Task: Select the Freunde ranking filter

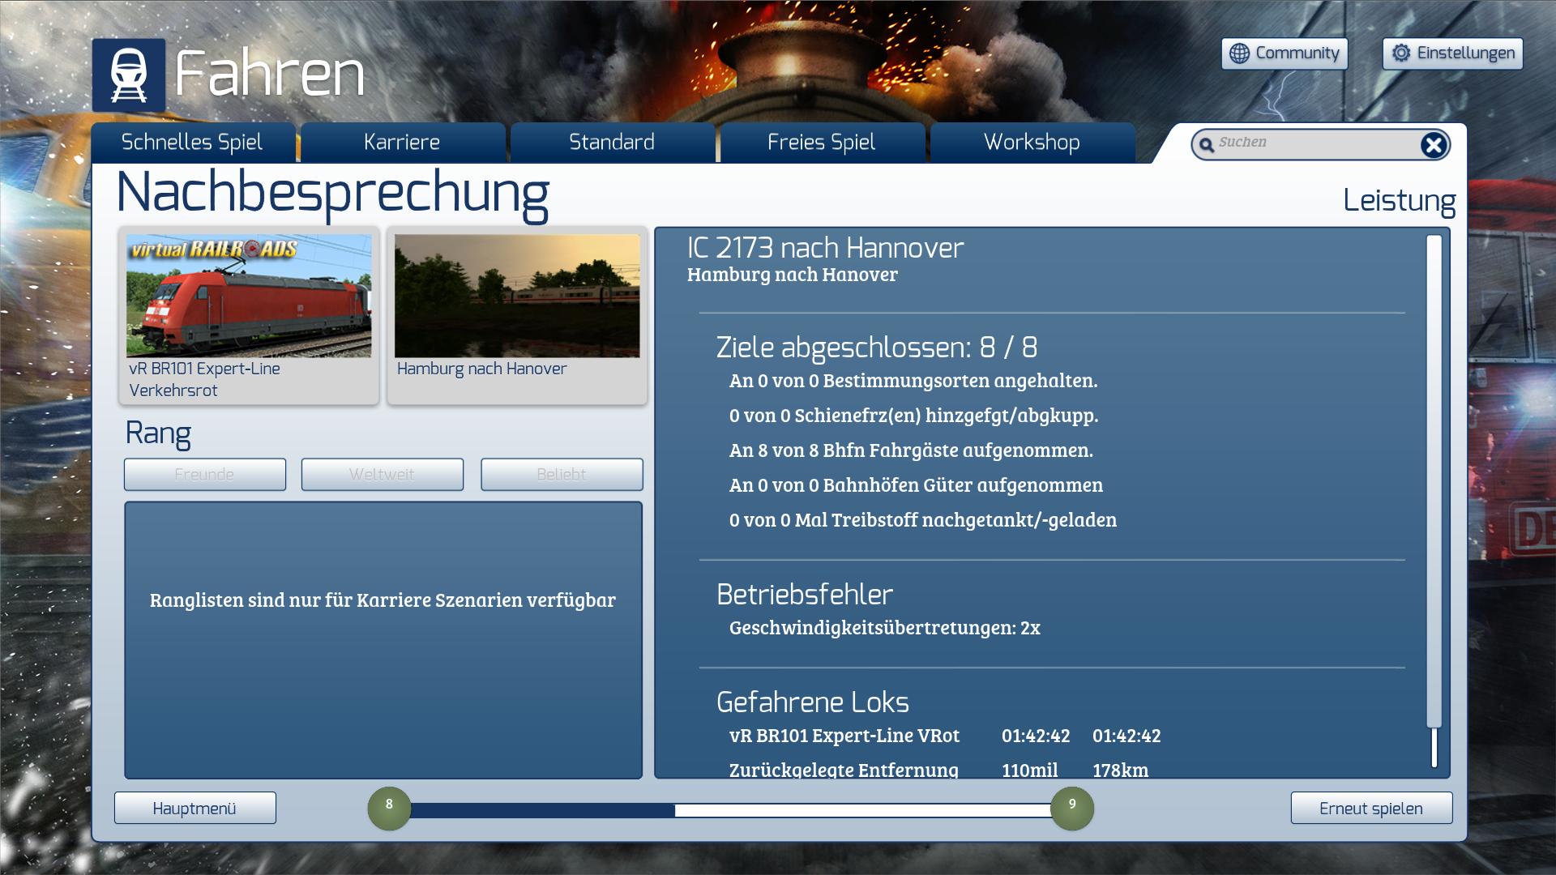Action: point(204,475)
